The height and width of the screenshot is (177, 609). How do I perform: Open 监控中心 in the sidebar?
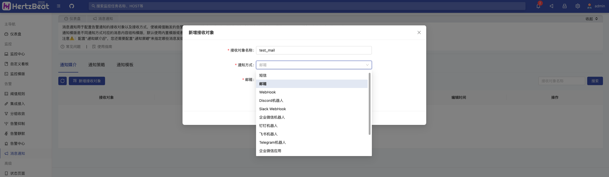[x=18, y=54]
